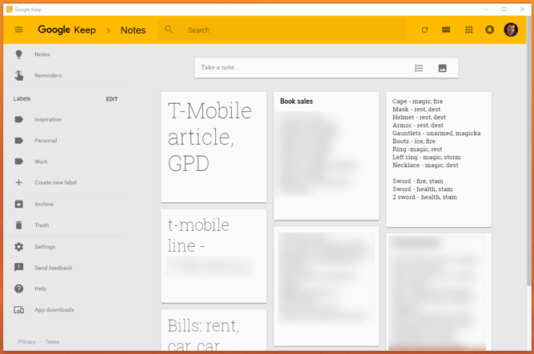
Task: Open the Archive section
Action: click(x=44, y=204)
